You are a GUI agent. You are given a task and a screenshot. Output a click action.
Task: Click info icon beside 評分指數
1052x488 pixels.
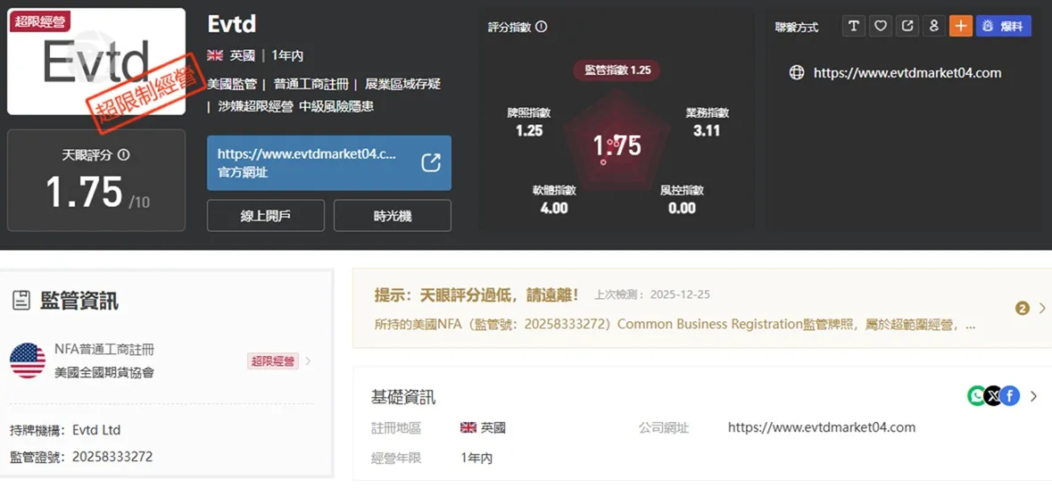pos(542,27)
